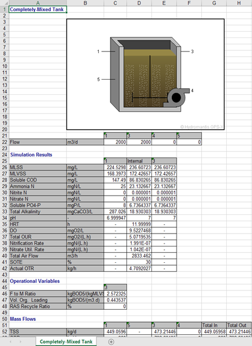The width and height of the screenshot is (252, 346).
Task: Select row 22 header
Action: (x=5, y=142)
